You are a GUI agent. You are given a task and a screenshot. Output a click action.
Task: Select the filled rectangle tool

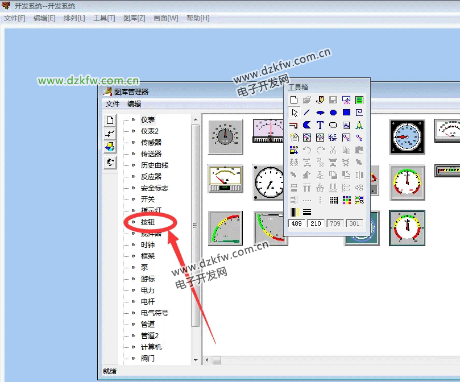(346, 113)
